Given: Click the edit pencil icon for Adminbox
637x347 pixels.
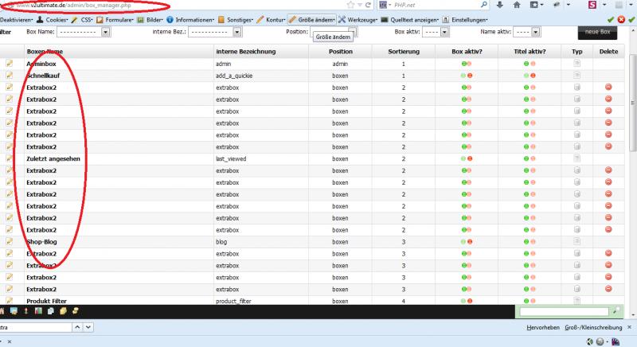Looking at the screenshot, I should point(10,63).
